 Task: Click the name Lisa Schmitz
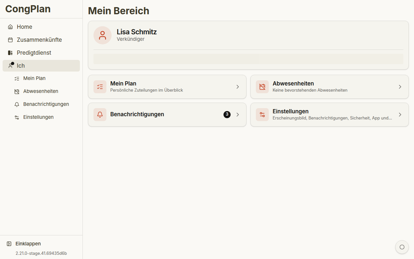[136, 32]
